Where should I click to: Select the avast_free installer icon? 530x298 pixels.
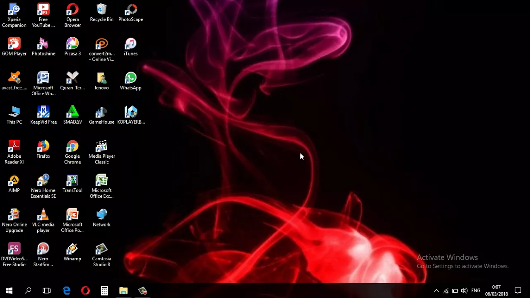tap(14, 82)
